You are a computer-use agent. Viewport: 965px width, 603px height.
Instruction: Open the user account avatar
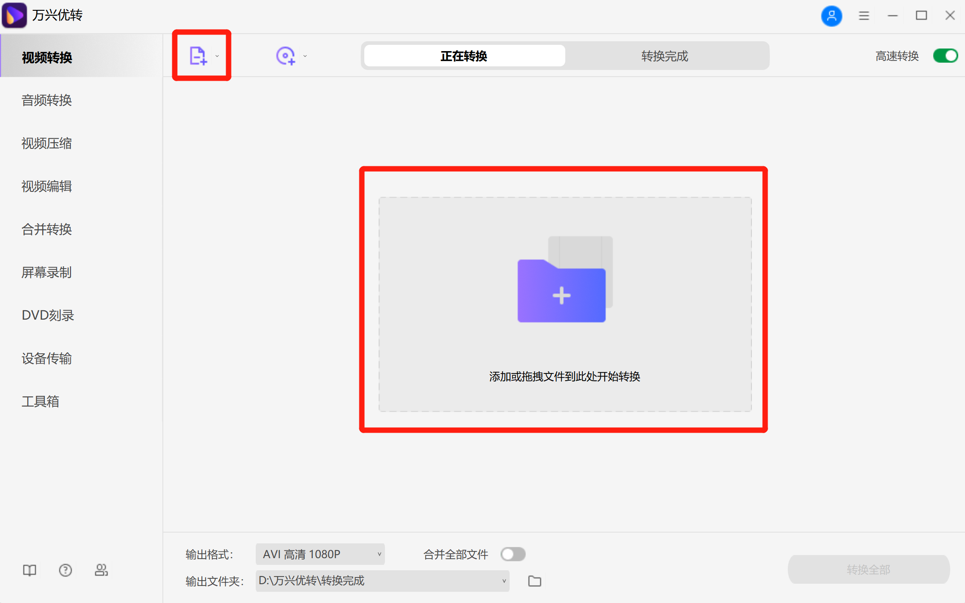[x=831, y=15]
